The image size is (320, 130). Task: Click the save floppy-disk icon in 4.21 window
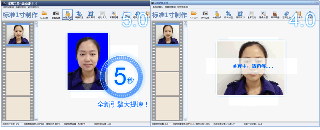[x=298, y=15]
